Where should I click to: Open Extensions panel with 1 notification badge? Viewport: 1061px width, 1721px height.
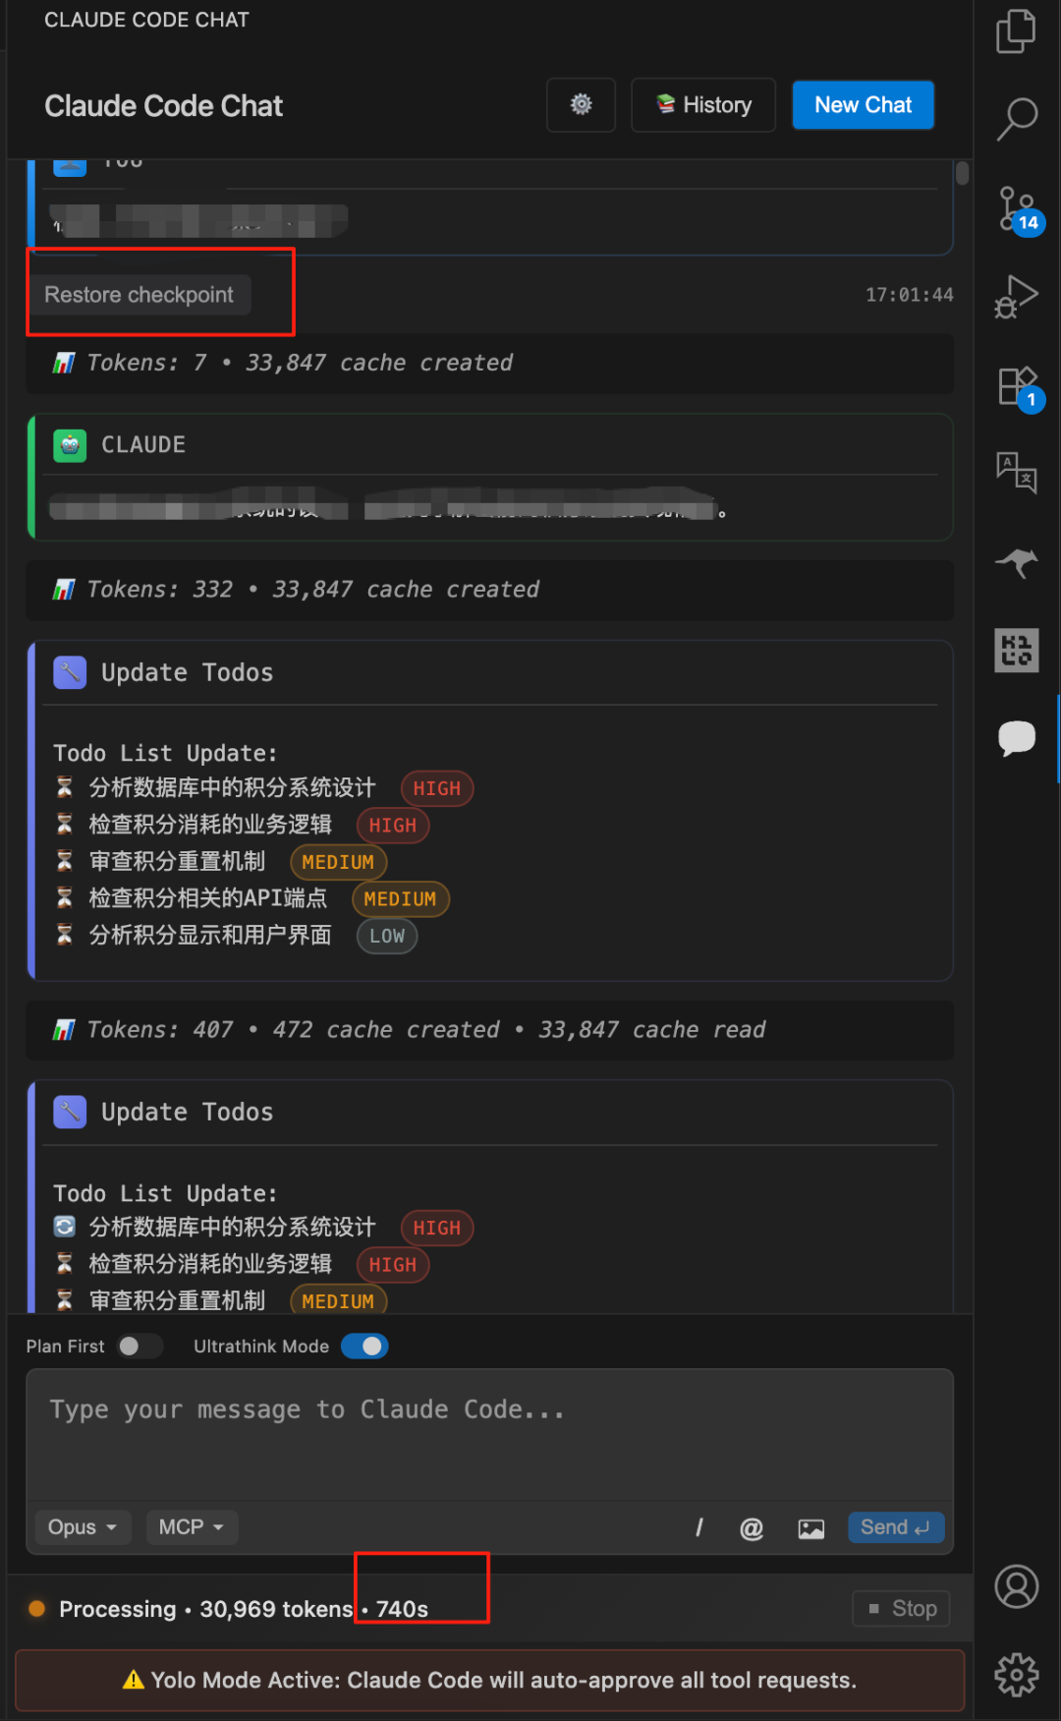coord(1017,386)
